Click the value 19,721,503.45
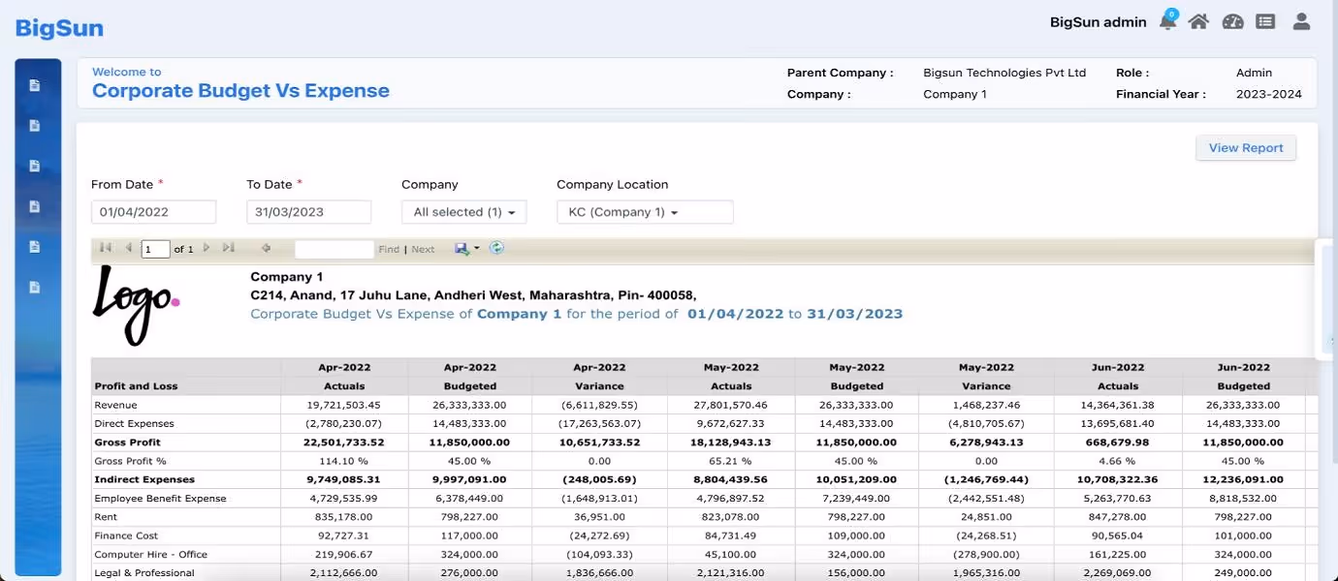This screenshot has height=581, width=1338. pos(344,405)
